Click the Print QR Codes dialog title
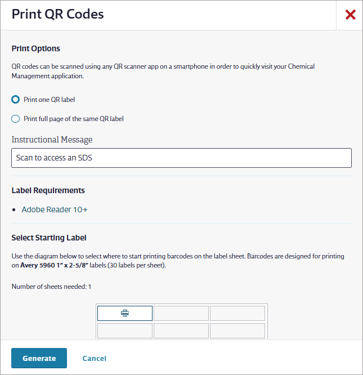The height and width of the screenshot is (375, 363). pyautogui.click(x=57, y=14)
